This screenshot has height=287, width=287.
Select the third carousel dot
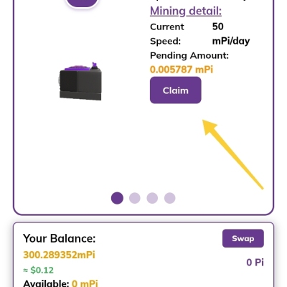click(152, 198)
